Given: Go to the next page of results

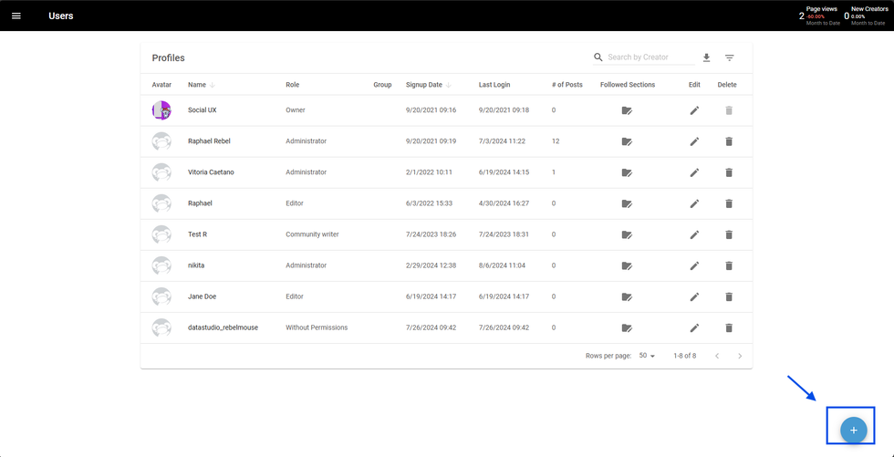Looking at the screenshot, I should tap(740, 356).
